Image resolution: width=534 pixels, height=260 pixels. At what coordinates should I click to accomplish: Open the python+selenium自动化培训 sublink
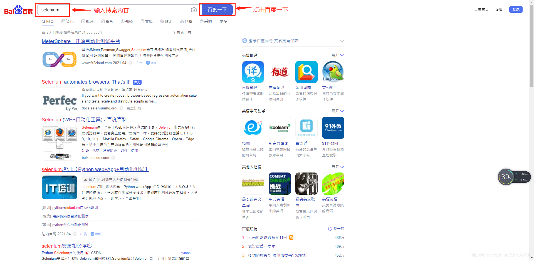(75, 208)
